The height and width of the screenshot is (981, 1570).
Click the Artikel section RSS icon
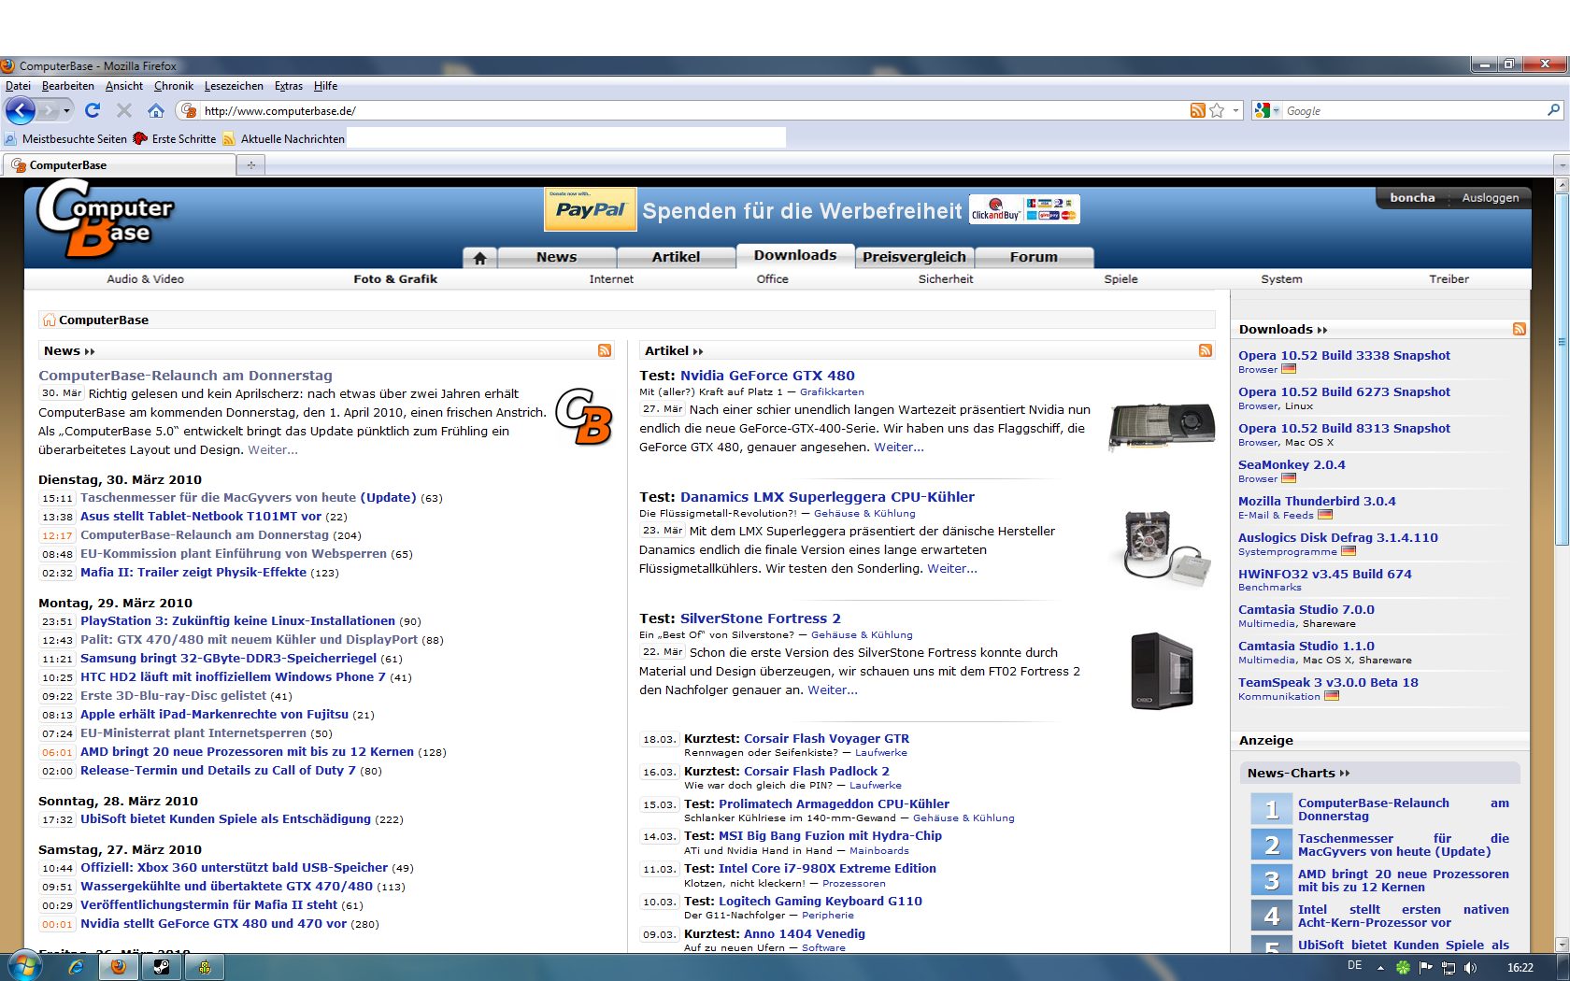(x=1206, y=350)
